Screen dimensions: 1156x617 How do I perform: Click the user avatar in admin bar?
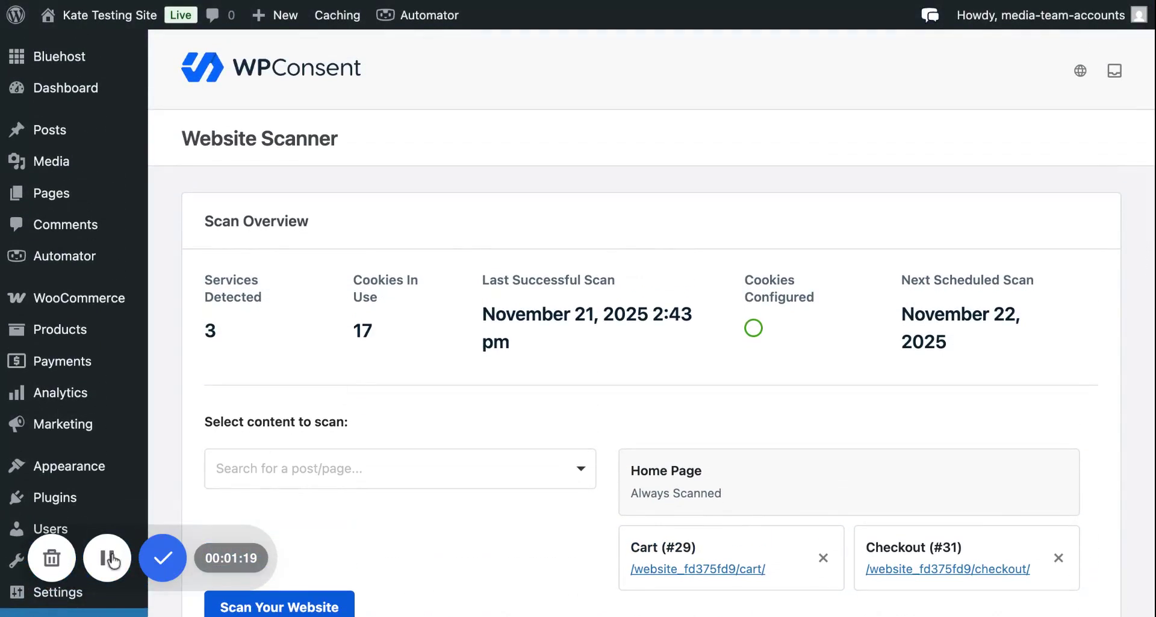pyautogui.click(x=1139, y=15)
